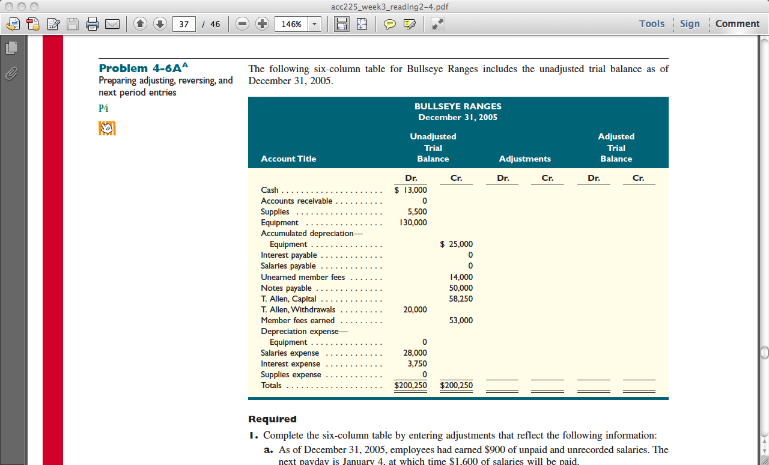Zoom out with the minus icon

click(x=241, y=23)
